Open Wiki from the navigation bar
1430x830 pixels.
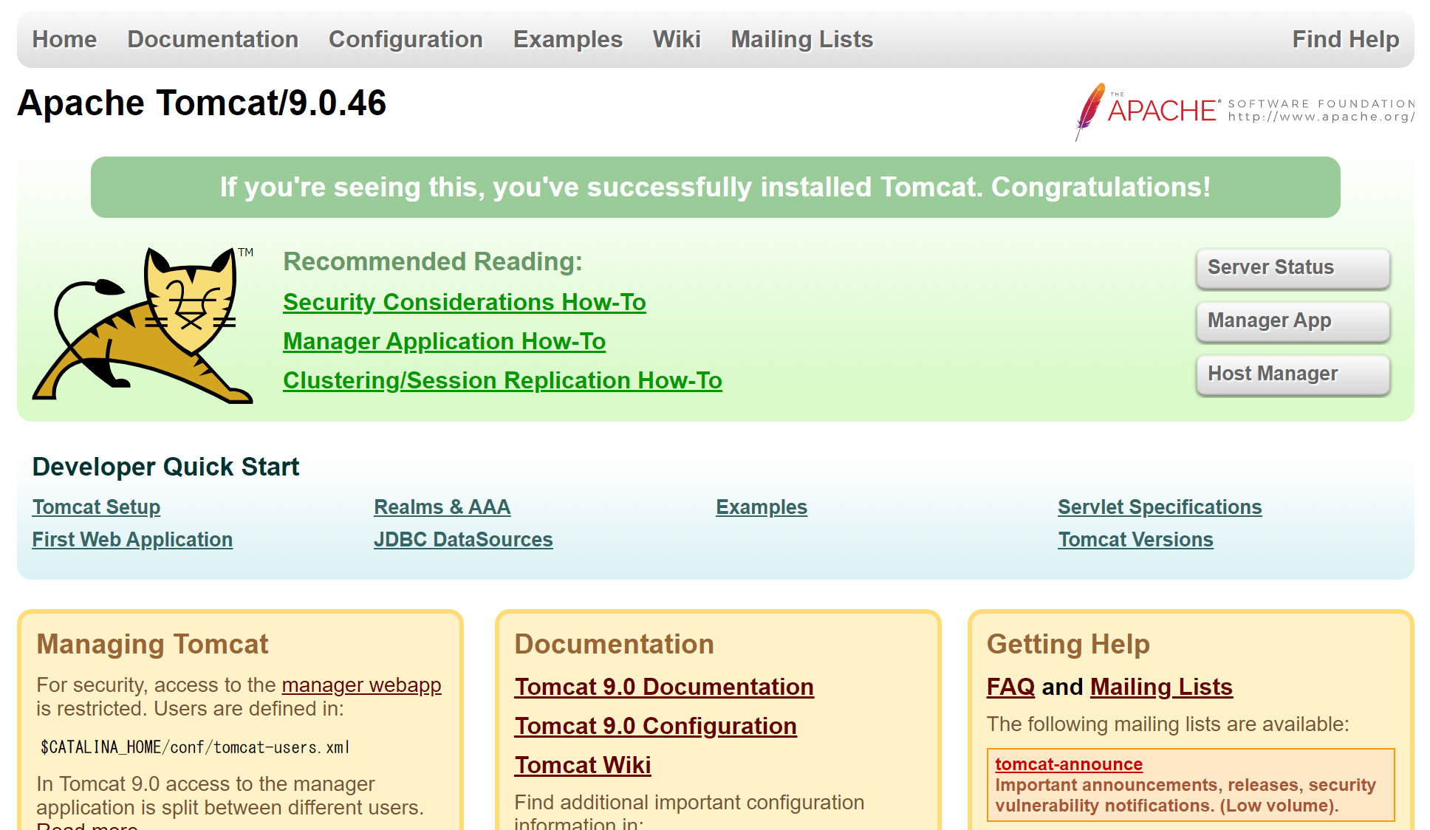(676, 39)
